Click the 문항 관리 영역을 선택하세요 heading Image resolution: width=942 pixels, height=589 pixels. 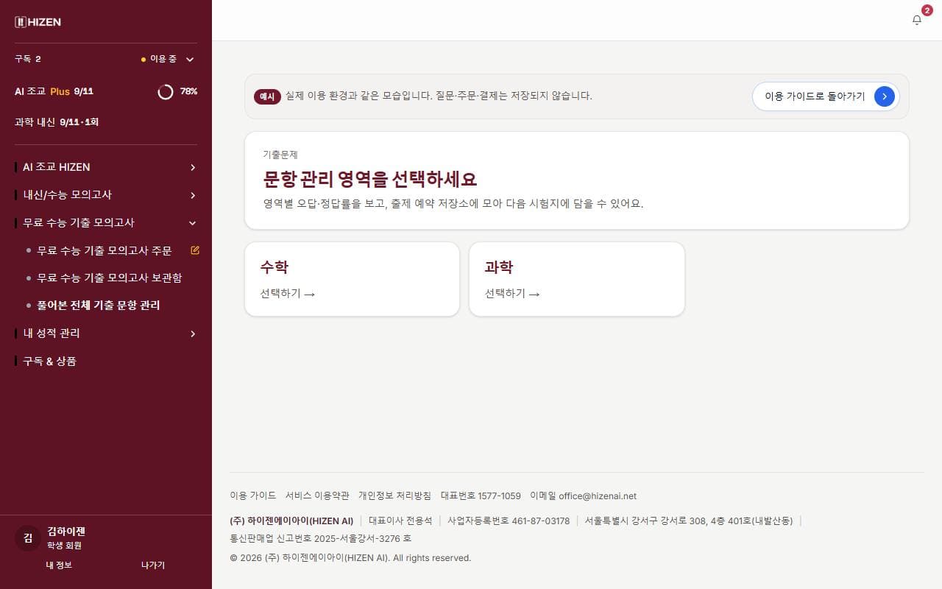tap(370, 179)
